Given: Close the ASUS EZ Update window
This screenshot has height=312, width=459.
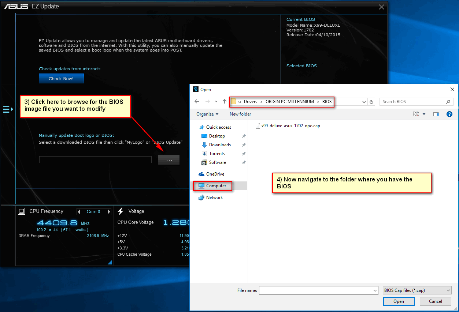Looking at the screenshot, I should (x=381, y=7).
